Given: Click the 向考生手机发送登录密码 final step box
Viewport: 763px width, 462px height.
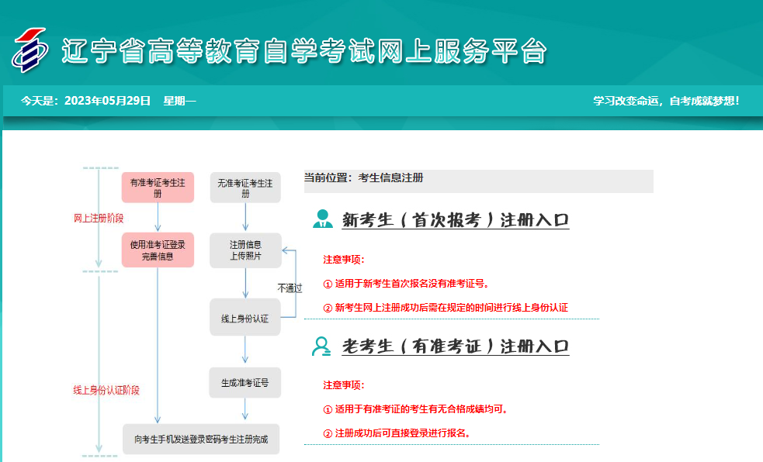Looking at the screenshot, I should click(x=201, y=439).
